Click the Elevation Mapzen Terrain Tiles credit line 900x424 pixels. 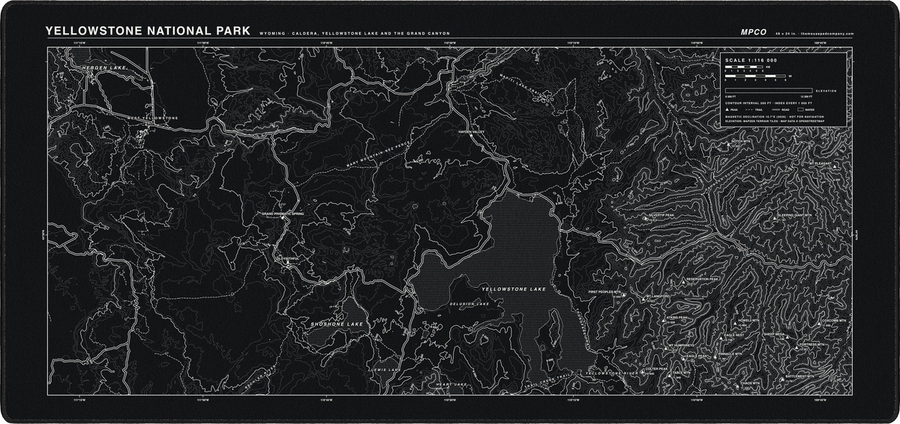pos(775,121)
